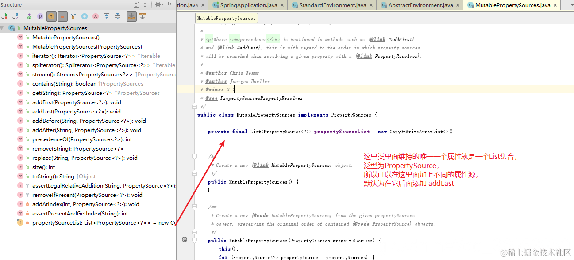Click collapse all icon in Structure header
The height and width of the screenshot is (260, 574).
pos(145,4)
